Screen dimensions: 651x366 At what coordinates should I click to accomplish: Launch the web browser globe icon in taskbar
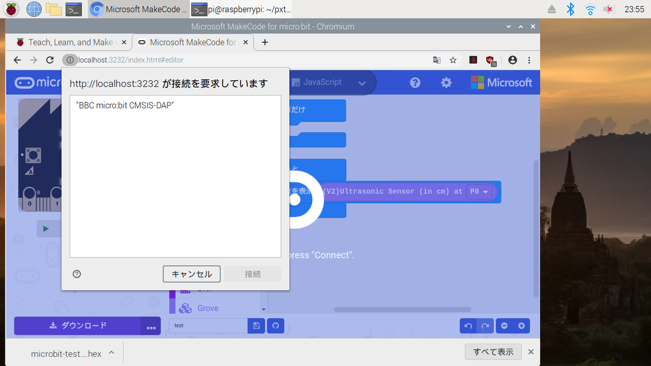34,9
